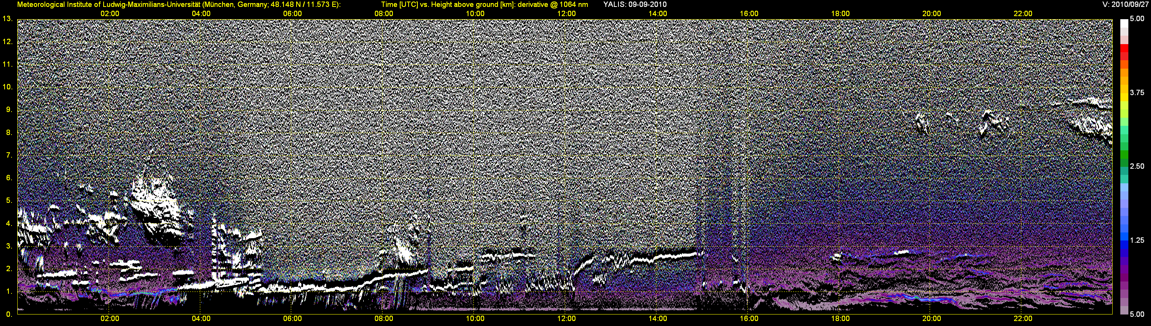Screen dimensions: 1151x326
Task: Click the 2. km height axis label
Action: 9,268
